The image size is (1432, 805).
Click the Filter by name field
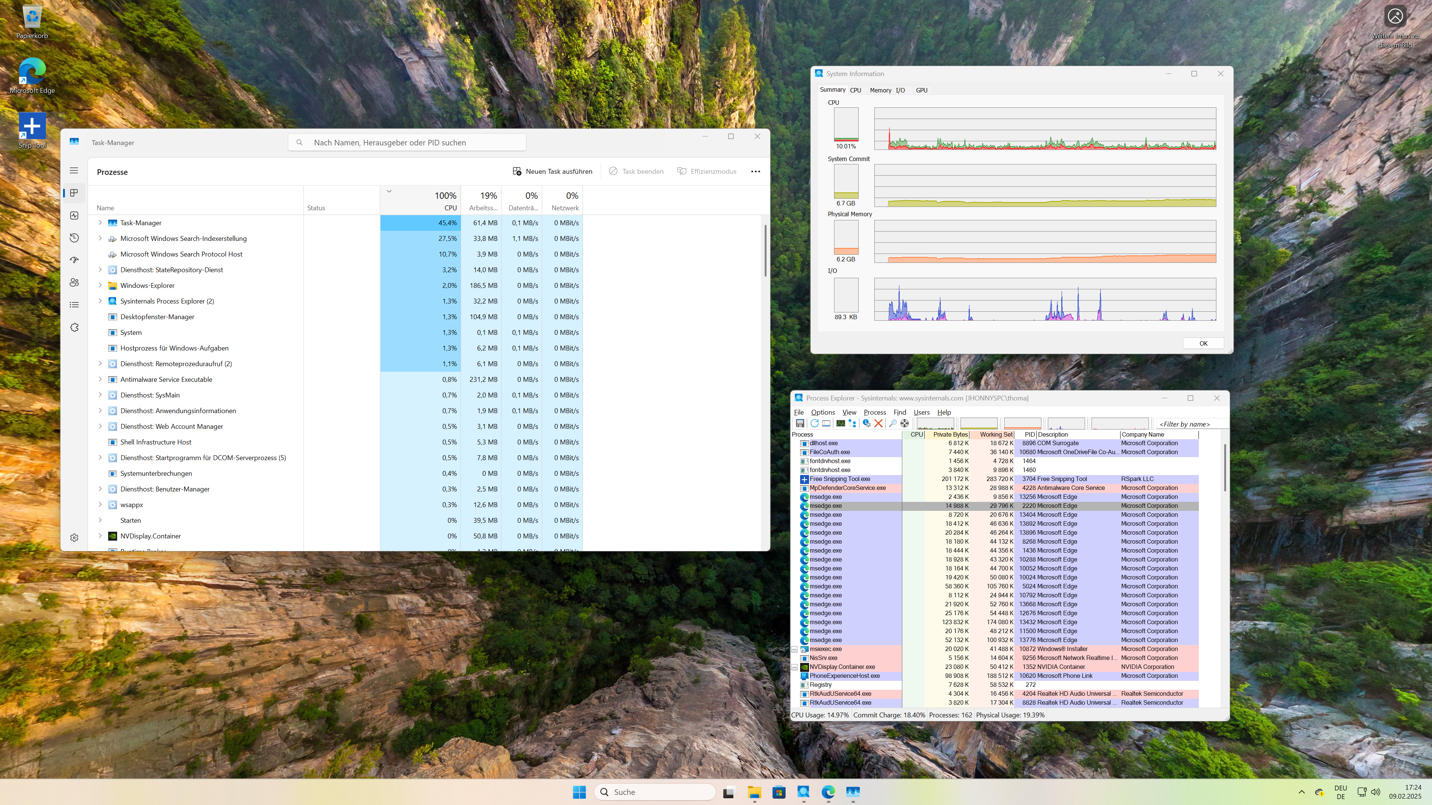pos(1187,424)
